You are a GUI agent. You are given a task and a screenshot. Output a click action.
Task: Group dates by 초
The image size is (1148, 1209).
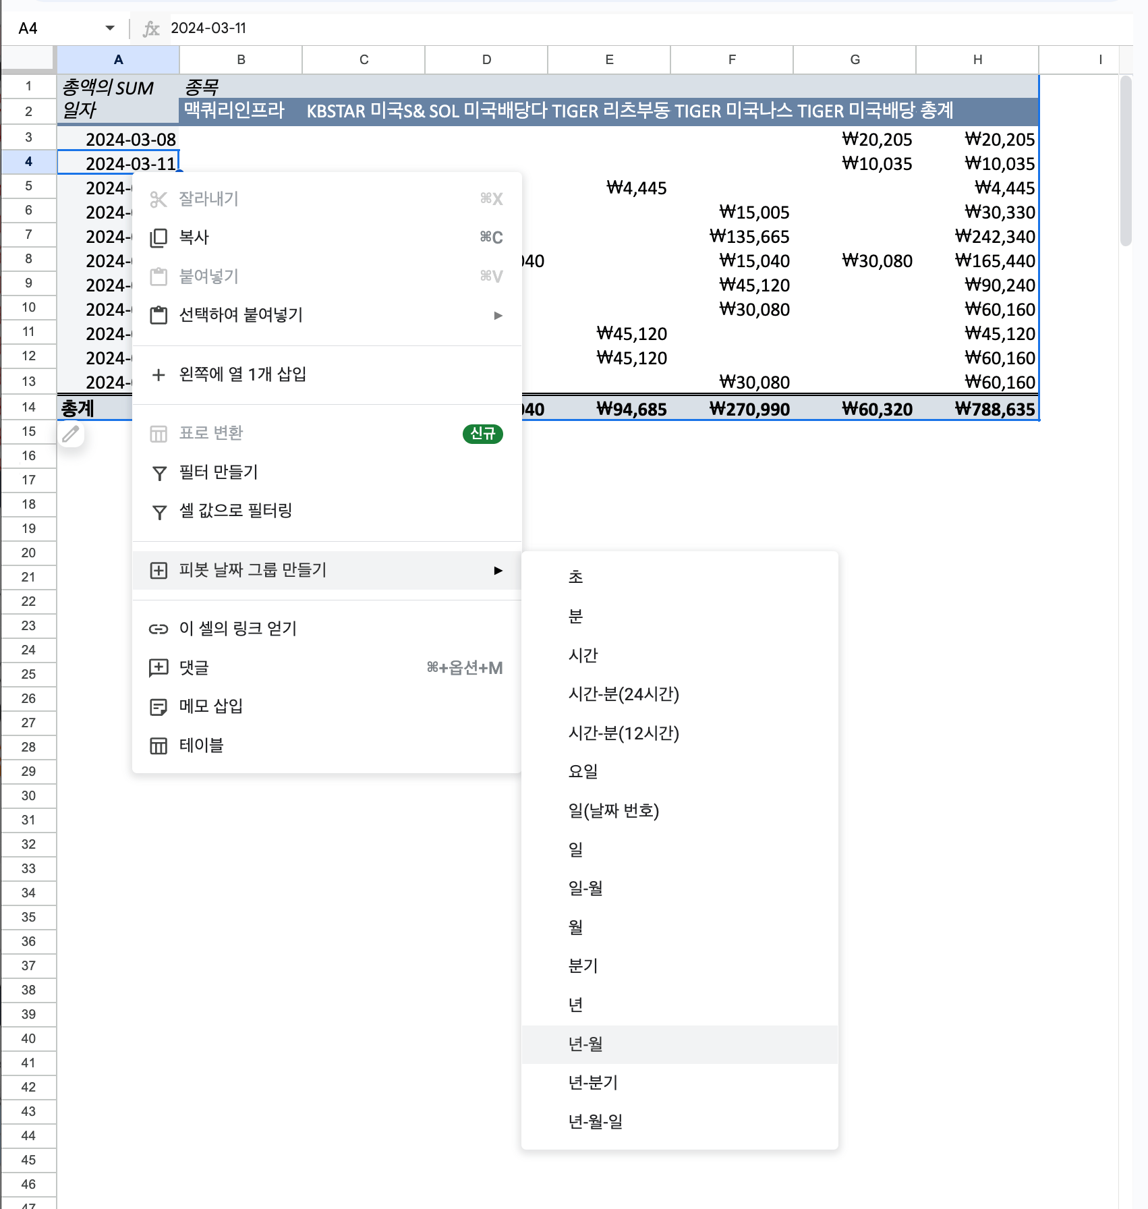tap(680, 577)
